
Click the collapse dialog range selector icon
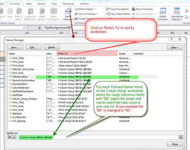(x=181, y=137)
